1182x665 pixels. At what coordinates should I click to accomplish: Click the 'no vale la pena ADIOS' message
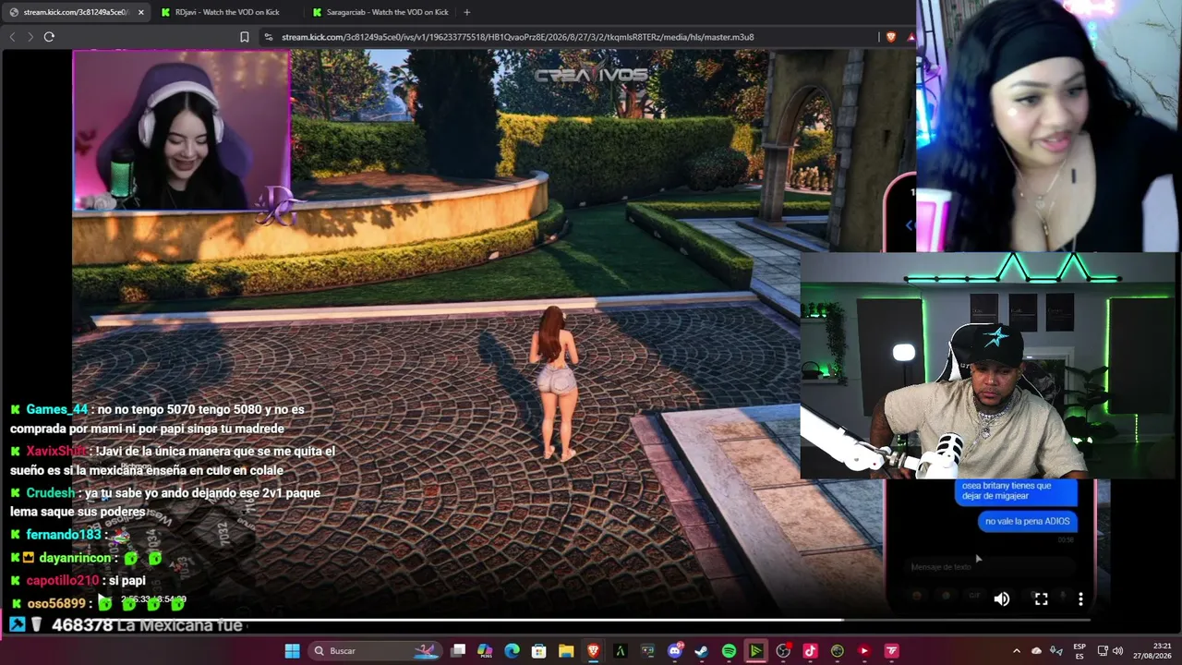point(1027,522)
